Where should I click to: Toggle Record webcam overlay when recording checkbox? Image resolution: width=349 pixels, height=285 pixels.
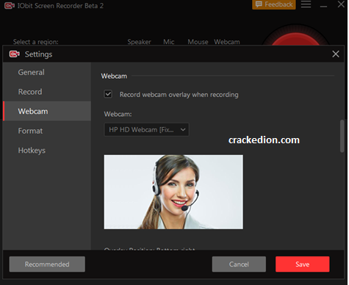[108, 94]
